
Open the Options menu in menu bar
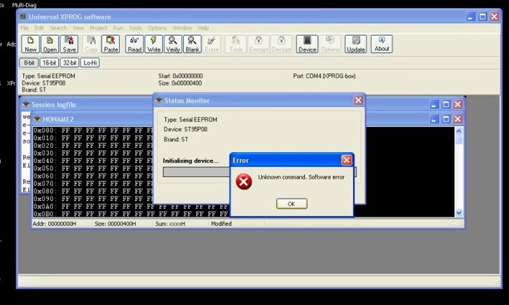pos(157,28)
